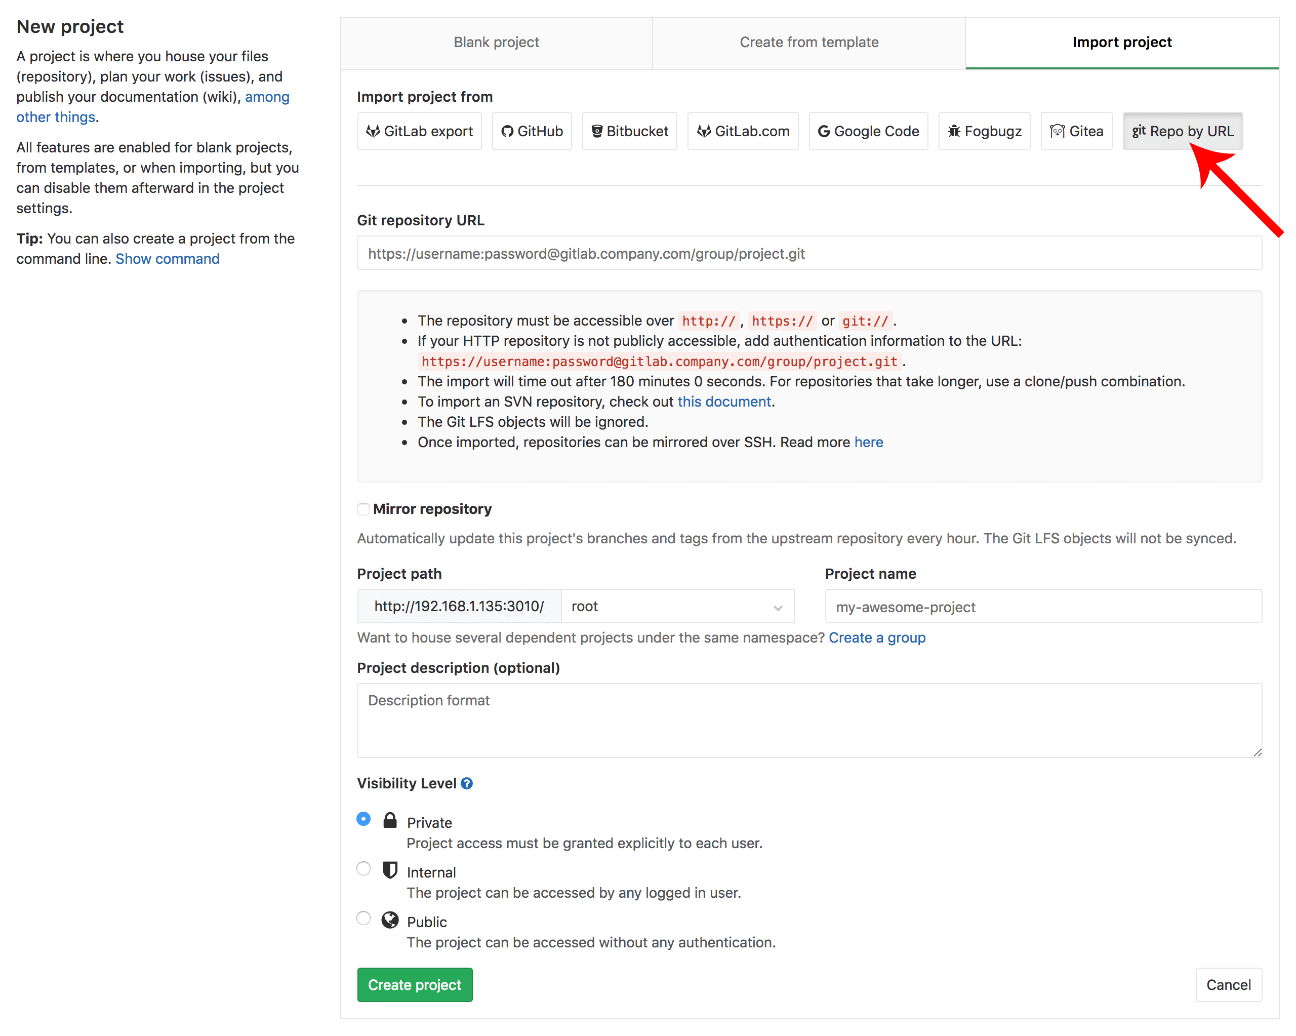Switch to the Blank project tab
The image size is (1296, 1036).
pyautogui.click(x=497, y=42)
